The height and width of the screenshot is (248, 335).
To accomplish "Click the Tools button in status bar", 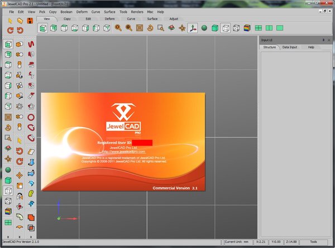I will [x=314, y=242].
